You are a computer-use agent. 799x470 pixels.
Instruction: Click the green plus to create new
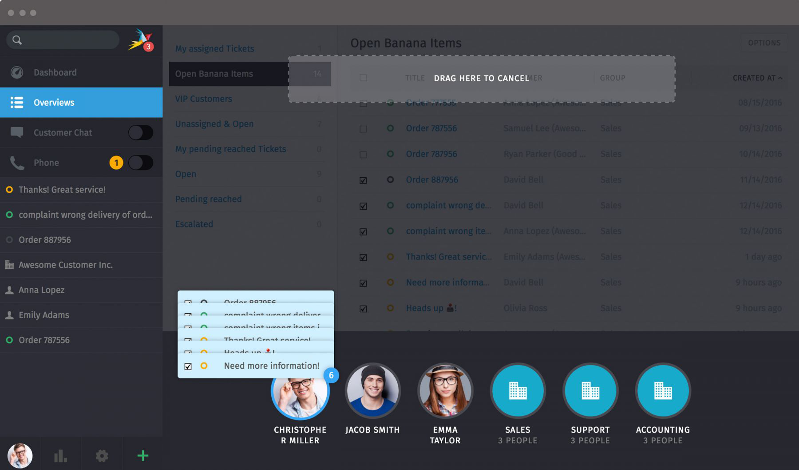(143, 456)
